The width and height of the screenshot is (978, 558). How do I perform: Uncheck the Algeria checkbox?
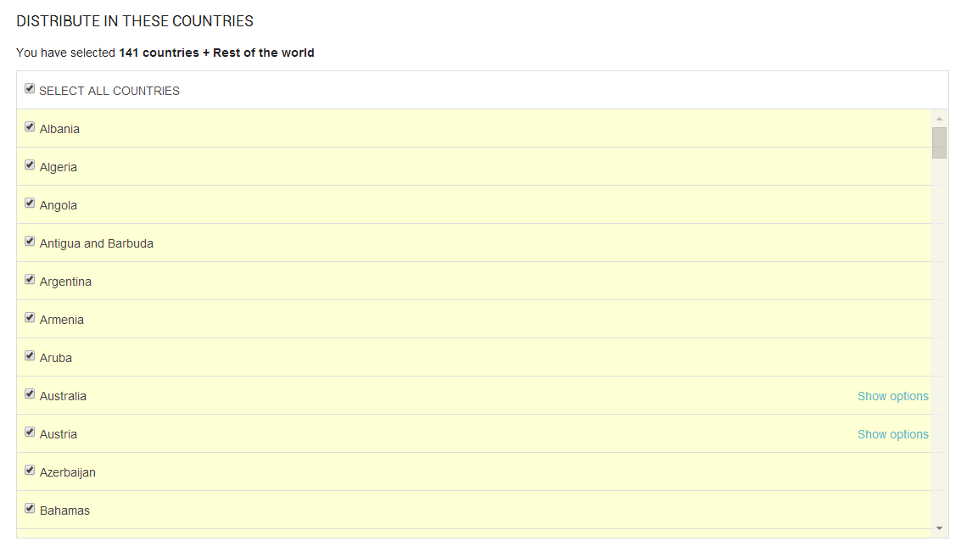(x=30, y=165)
